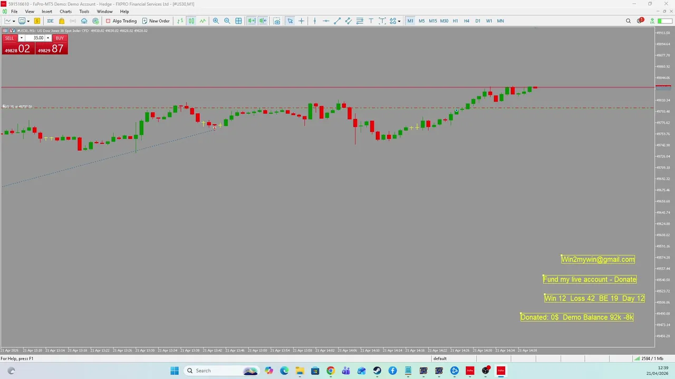This screenshot has height=379, width=675.
Task: Switch to the M15 timeframe
Action: [x=432, y=21]
